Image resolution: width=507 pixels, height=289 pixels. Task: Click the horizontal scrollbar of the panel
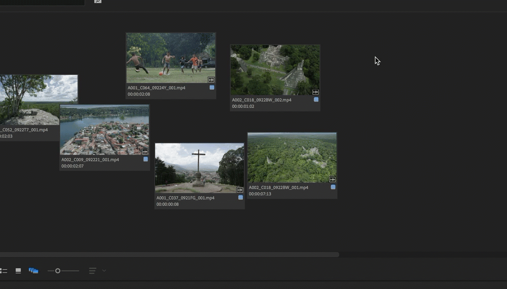(x=167, y=255)
